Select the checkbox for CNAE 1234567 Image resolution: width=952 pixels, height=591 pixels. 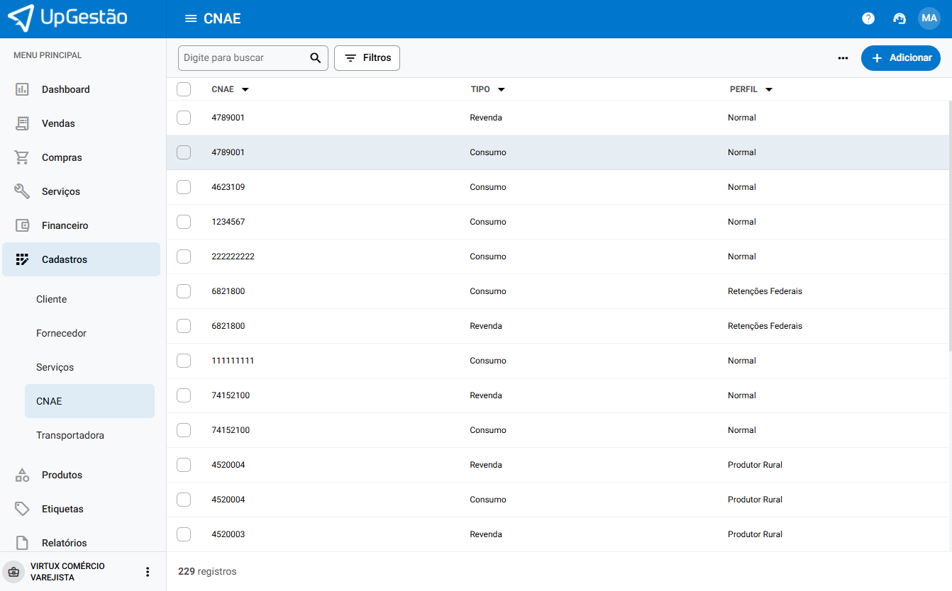pyautogui.click(x=184, y=222)
